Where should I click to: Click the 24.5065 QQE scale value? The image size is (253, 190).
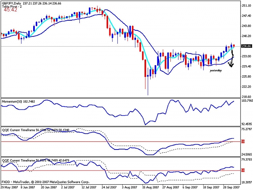tap(247, 154)
